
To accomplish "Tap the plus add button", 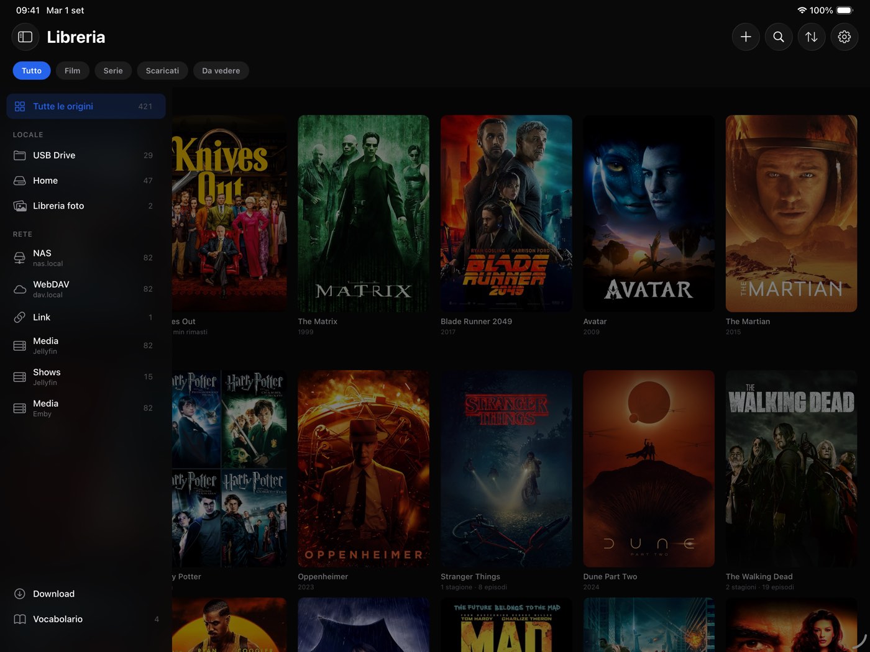I will [746, 37].
